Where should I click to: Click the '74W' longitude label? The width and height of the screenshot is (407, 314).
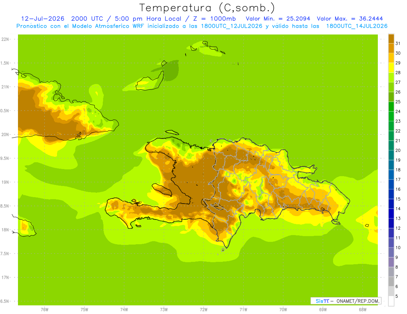pyautogui.click(x=124, y=310)
